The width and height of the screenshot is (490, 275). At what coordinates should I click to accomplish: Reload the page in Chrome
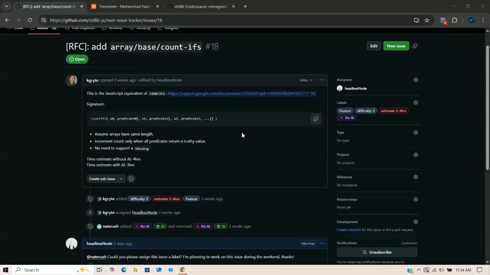coord(30,20)
